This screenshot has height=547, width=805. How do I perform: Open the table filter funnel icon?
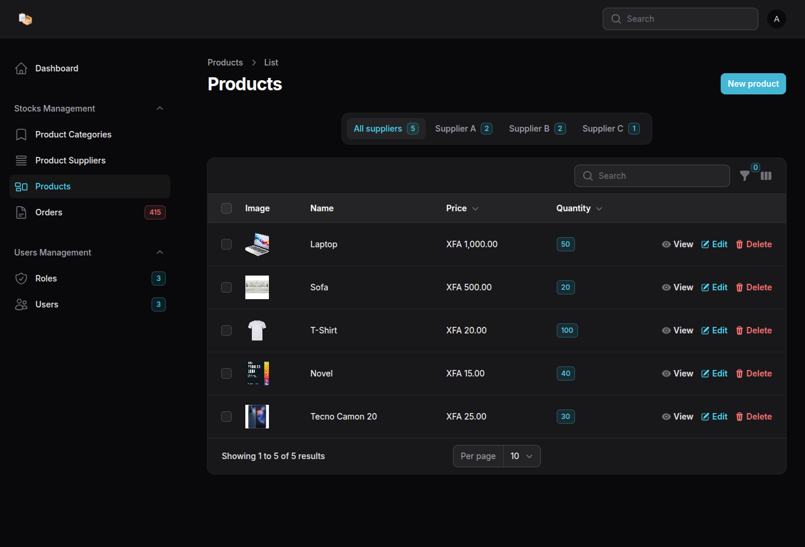745,176
